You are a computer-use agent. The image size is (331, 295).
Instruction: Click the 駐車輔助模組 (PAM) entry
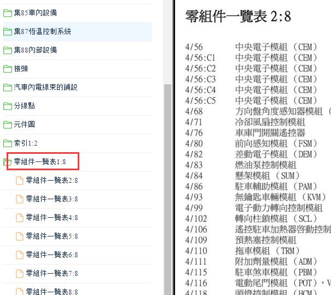click(x=276, y=187)
